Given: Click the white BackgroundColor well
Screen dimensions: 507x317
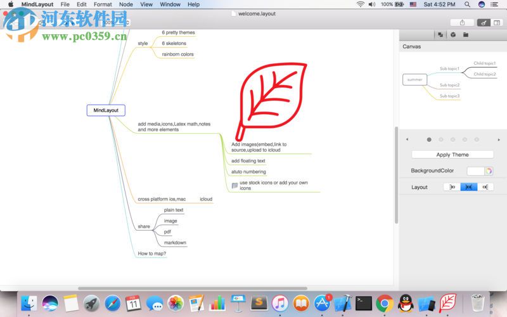Looking at the screenshot, I should pyautogui.click(x=476, y=171).
